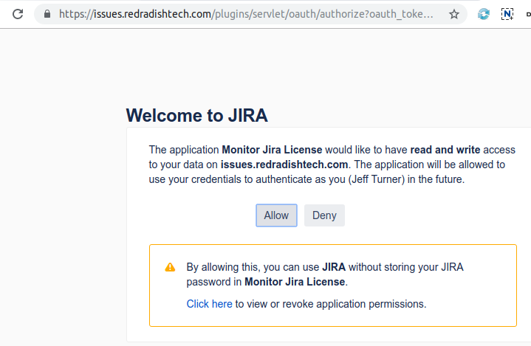Click the bold 'read and write' text

coord(445,150)
